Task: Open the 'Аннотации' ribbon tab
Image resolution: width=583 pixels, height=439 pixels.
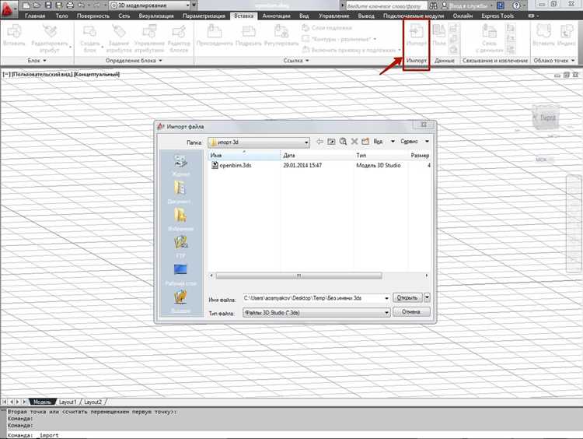Action: click(276, 16)
